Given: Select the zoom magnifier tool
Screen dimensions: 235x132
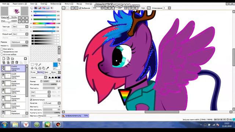Looking at the screenshot, I should pos(36,68).
